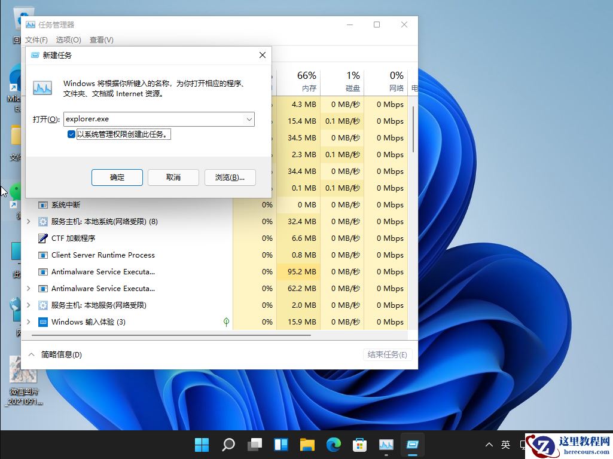This screenshot has height=459, width=613.
Task: Click the Search icon on the taskbar
Action: tap(228, 445)
